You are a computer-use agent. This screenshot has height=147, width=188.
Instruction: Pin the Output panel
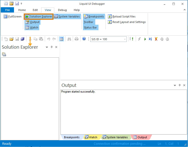click(179, 85)
